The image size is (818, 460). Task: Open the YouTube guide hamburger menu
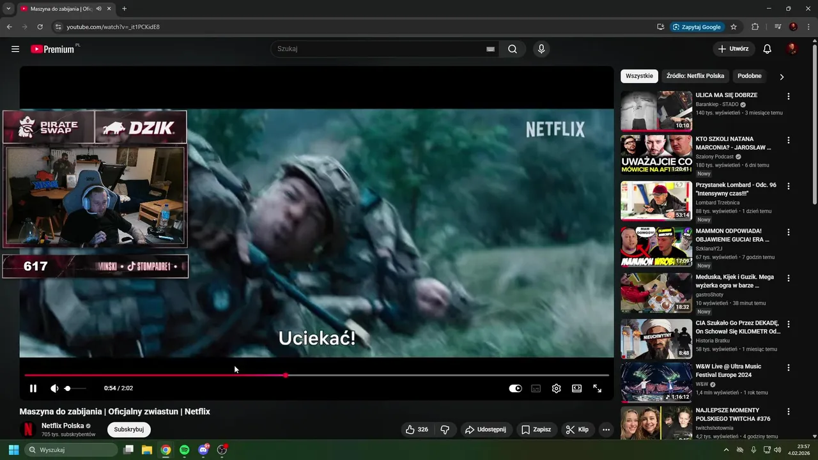(15, 49)
